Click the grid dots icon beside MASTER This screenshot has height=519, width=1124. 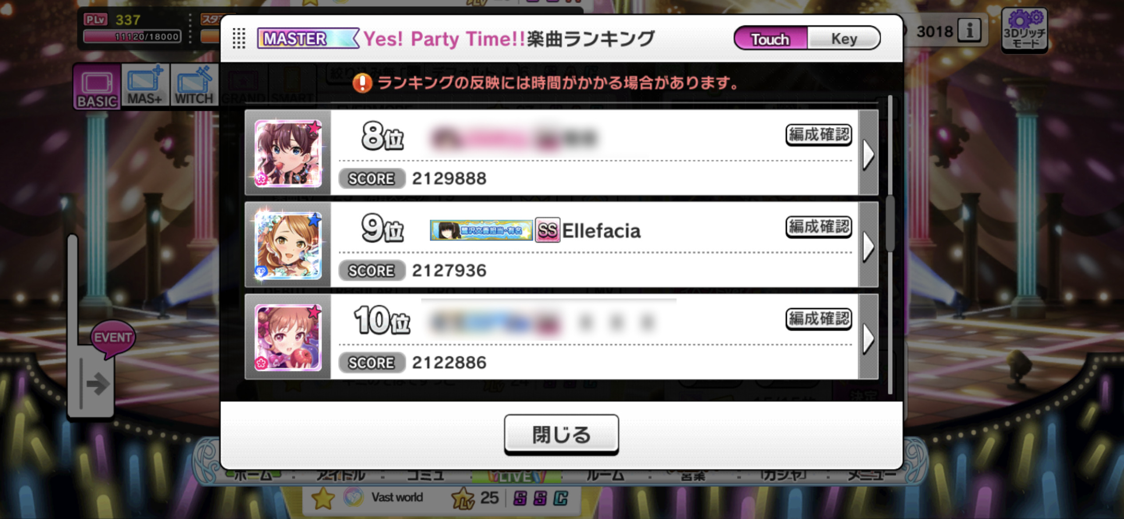point(239,39)
